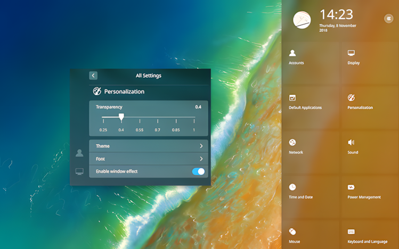Open Network settings globe icon
The height and width of the screenshot is (249, 399).
(x=292, y=142)
